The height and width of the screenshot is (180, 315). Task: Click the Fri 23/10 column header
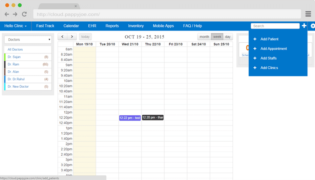tap(176, 44)
